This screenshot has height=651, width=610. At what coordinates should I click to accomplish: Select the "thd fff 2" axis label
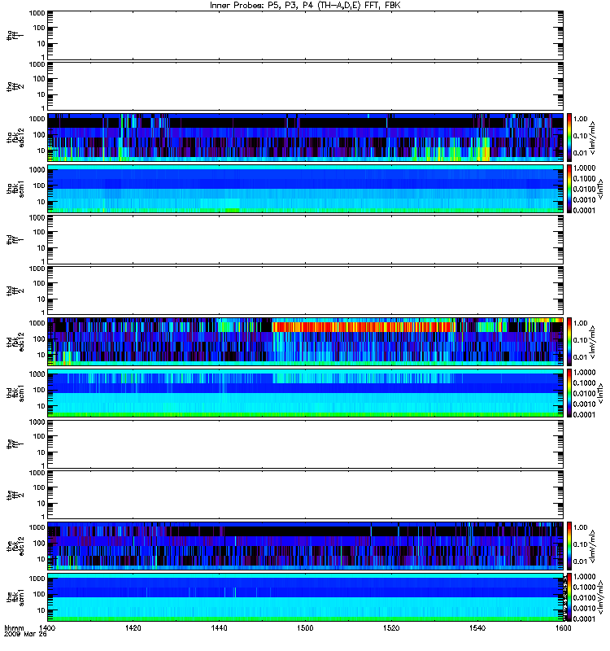[x=15, y=291]
